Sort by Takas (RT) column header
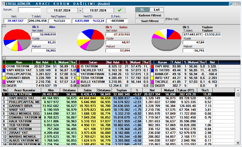Screen dimensions: 242x147 pos(187,90)
